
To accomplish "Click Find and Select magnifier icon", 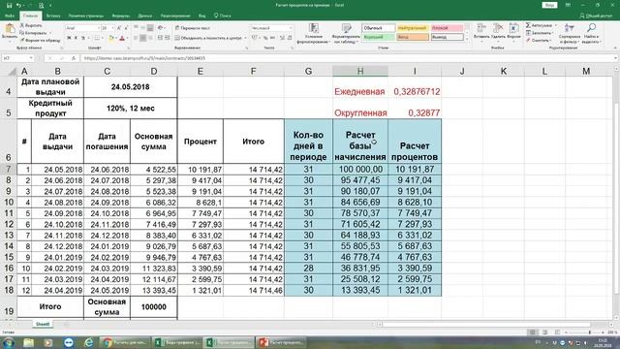I will click(x=592, y=28).
